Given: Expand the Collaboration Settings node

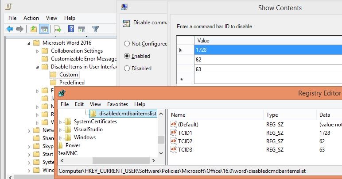Looking at the screenshot, I should tap(37, 51).
